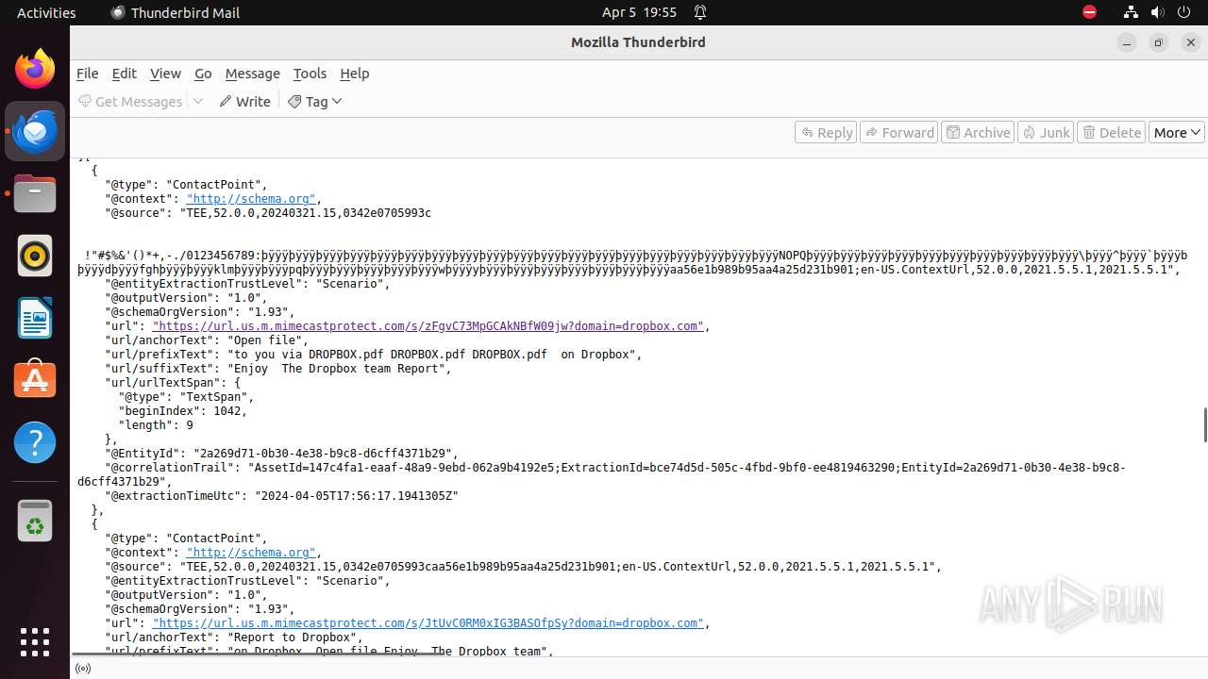Click Write to compose a message
Screen dimensions: 1208x679
point(245,102)
